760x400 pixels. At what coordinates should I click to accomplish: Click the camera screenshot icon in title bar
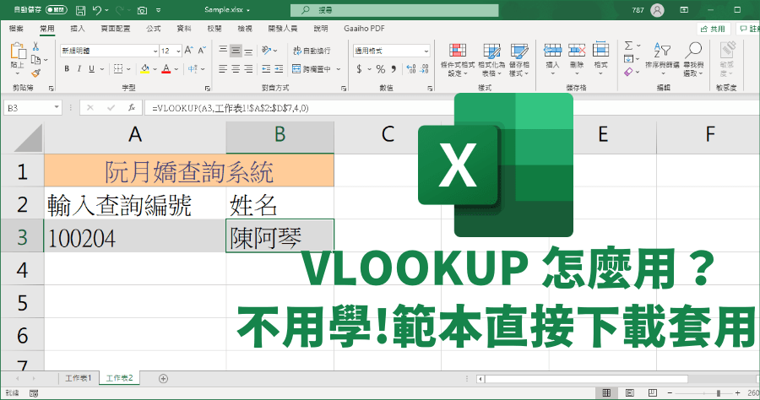[x=142, y=9]
